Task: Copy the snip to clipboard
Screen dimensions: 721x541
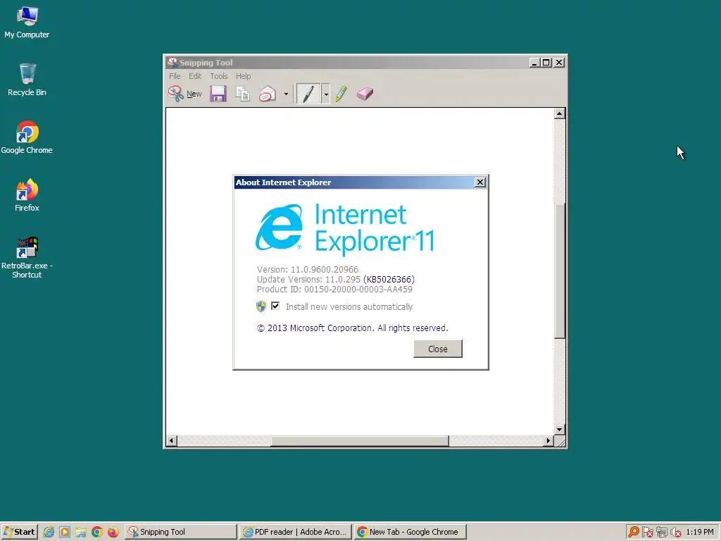Action: tap(243, 94)
